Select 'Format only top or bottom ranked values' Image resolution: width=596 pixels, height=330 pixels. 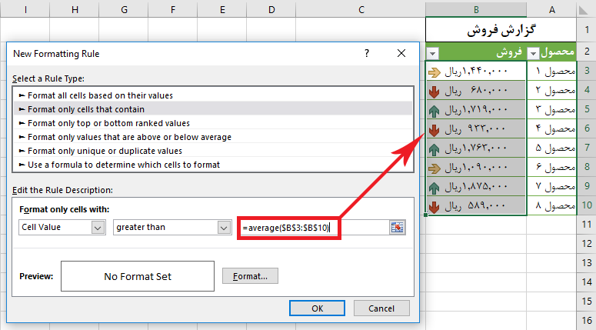[x=213, y=123]
